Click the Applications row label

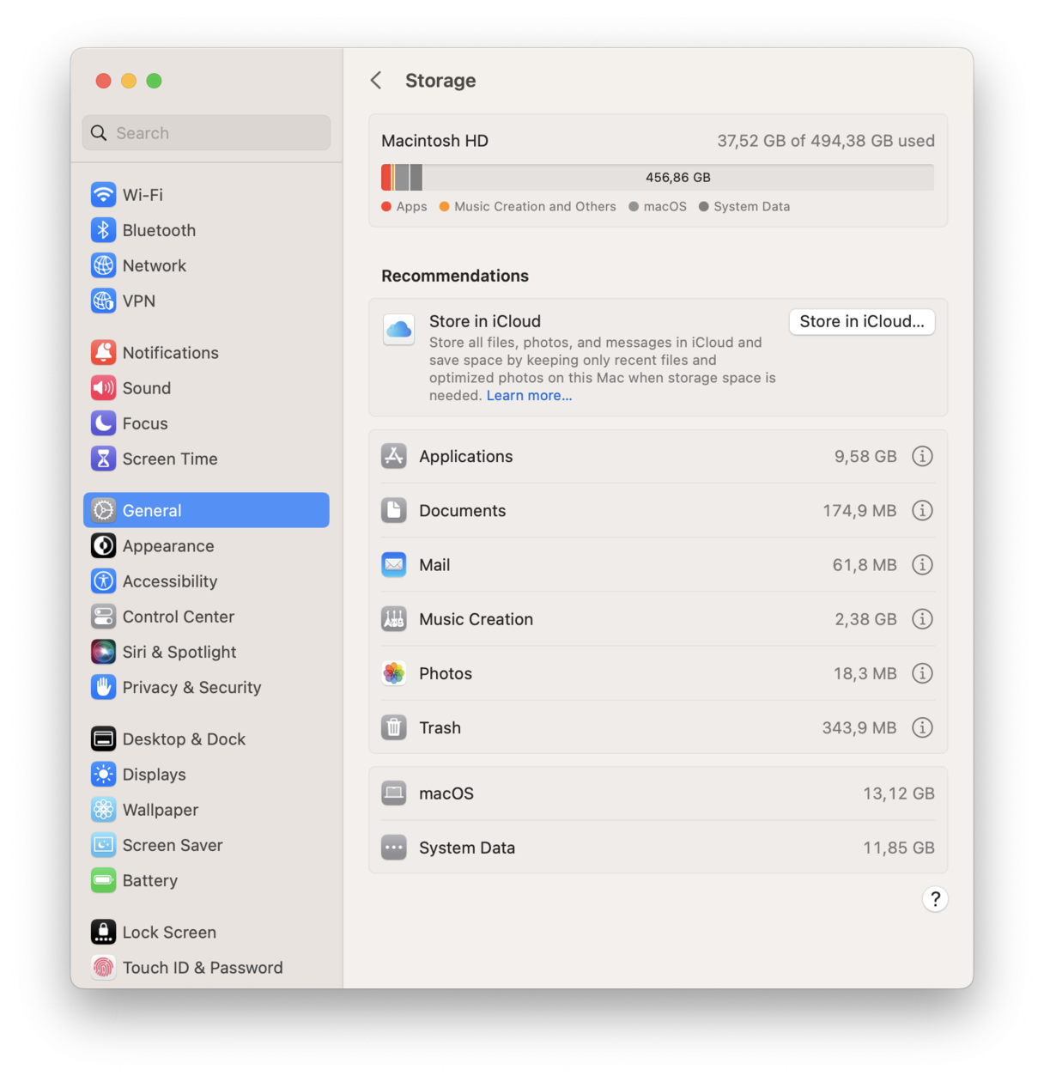[466, 456]
